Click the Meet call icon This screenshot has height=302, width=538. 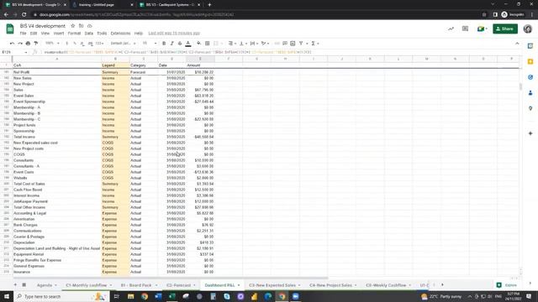(x=482, y=29)
